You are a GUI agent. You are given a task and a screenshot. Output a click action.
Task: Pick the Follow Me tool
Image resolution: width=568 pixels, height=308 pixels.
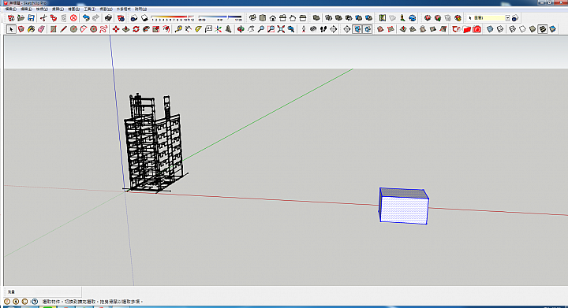146,29
